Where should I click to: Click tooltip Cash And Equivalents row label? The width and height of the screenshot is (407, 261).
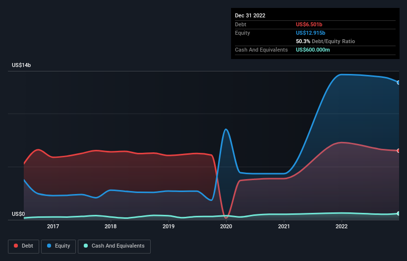point(261,50)
